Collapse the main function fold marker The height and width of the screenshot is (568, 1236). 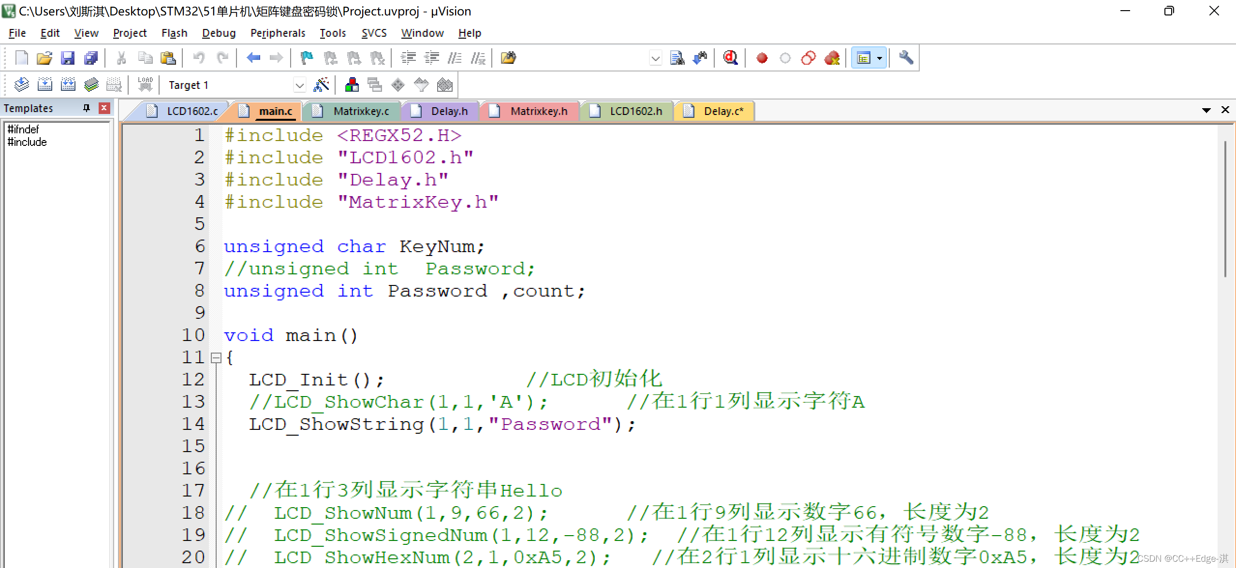click(216, 358)
